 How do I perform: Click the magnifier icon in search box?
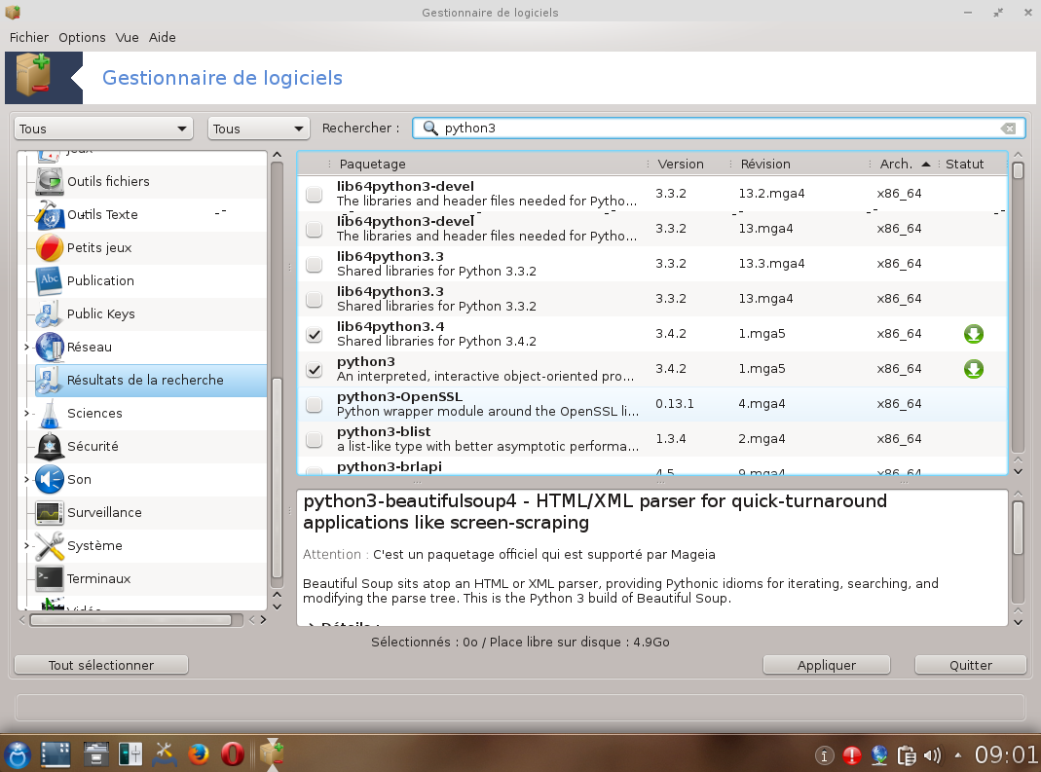click(430, 129)
